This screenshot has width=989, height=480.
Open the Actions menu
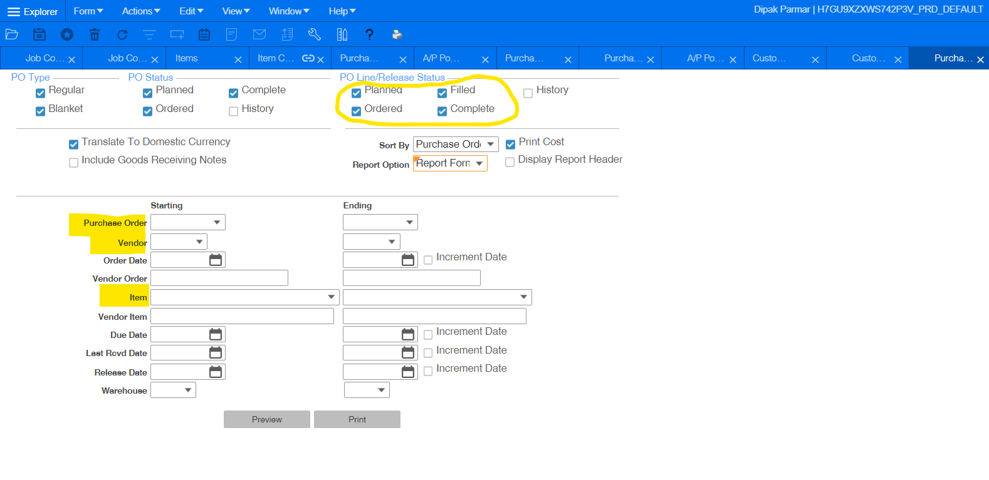pos(141,11)
